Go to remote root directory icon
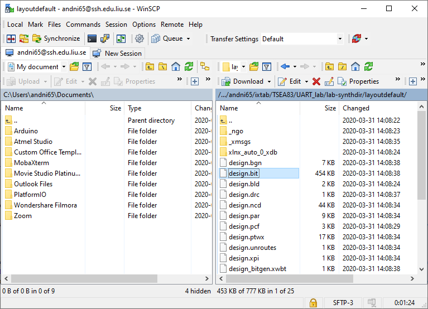The image size is (428, 309). point(342,67)
